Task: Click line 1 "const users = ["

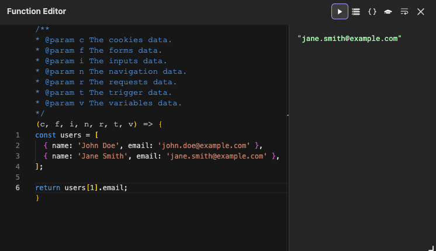Action: [67, 135]
